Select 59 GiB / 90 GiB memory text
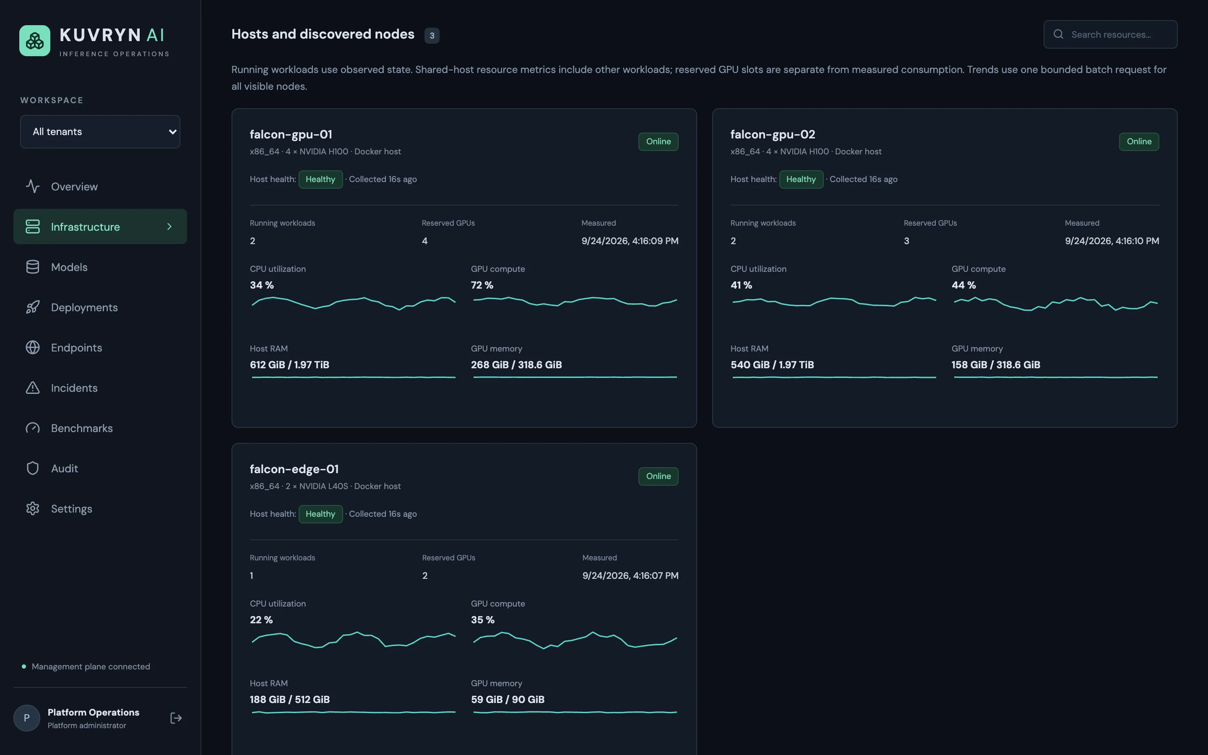1208x755 pixels. tap(508, 700)
